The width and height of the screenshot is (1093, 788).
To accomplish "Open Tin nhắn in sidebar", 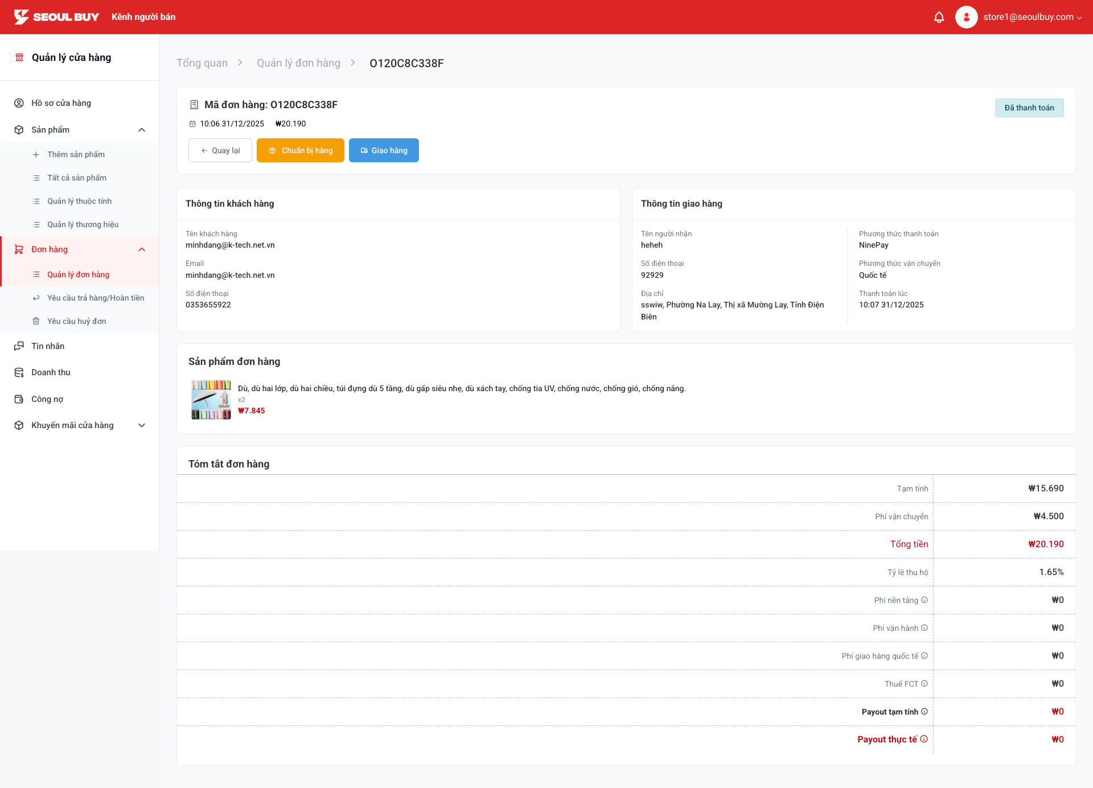I will tap(48, 346).
